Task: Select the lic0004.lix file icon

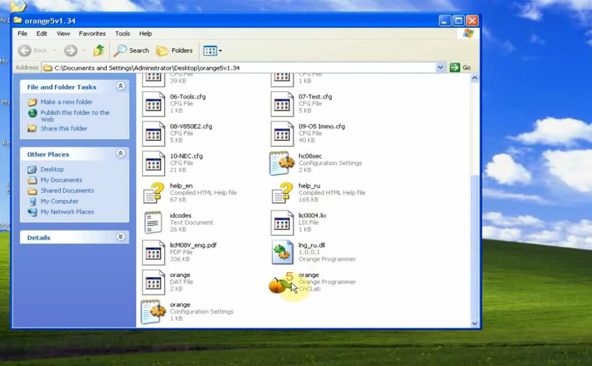Action: point(282,223)
